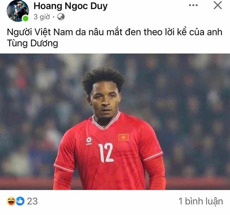Click the Vietnam flag on the red jersey
Viewport: 230px width, 215px height.
coord(123,137)
